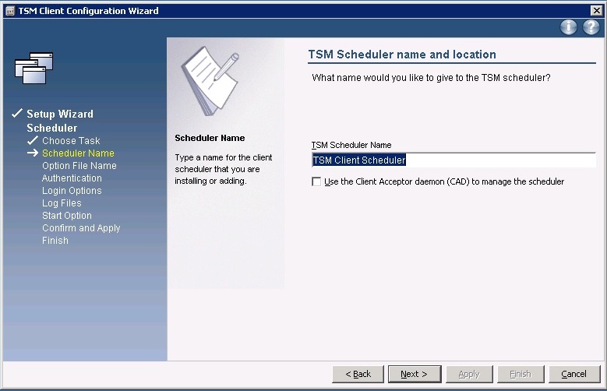Image resolution: width=607 pixels, height=391 pixels.
Task: Open Login Options step
Action: pos(72,191)
